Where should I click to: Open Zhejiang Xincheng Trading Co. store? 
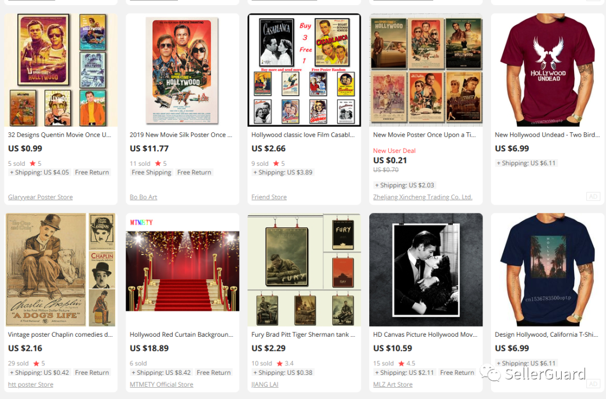click(423, 197)
